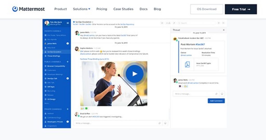Image resolution: width=266 pixels, height=140 pixels.
Task: Add a new private channel with plus icon
Action: click(68, 109)
